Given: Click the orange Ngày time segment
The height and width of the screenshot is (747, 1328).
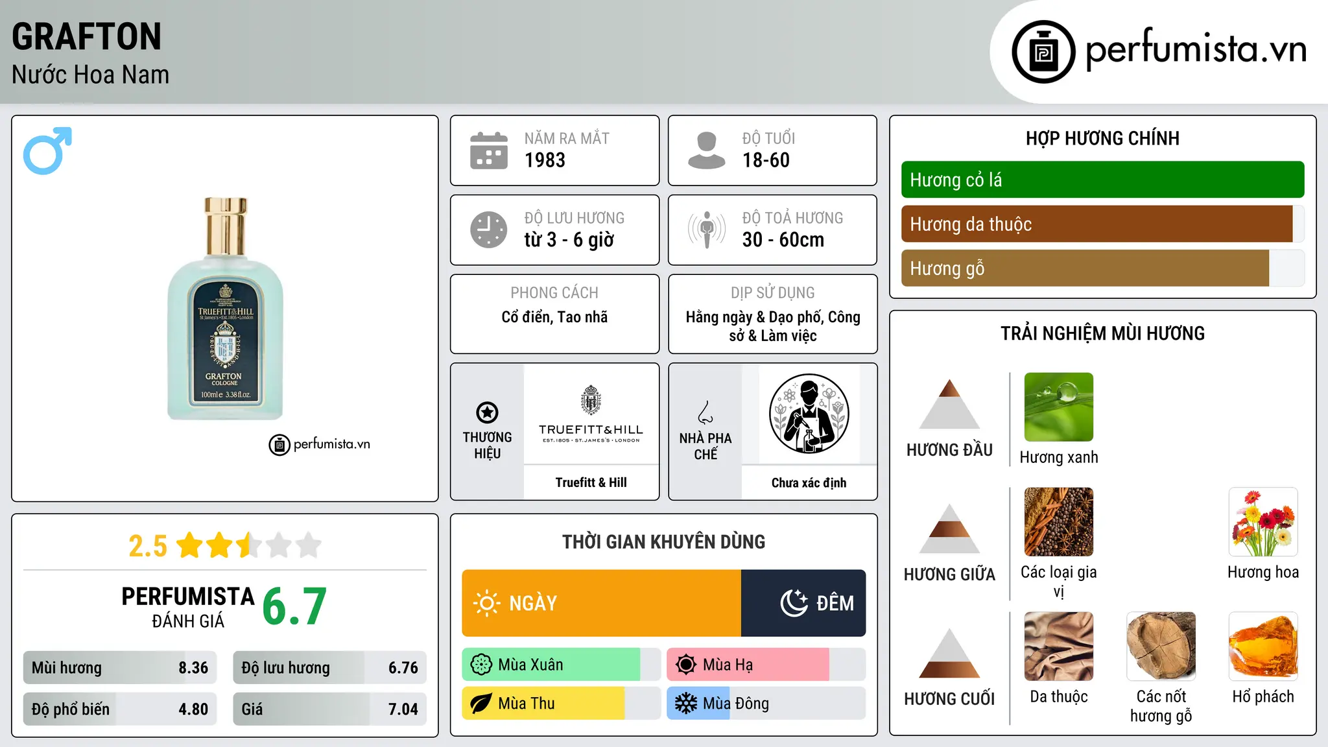Looking at the screenshot, I should pos(602,603).
